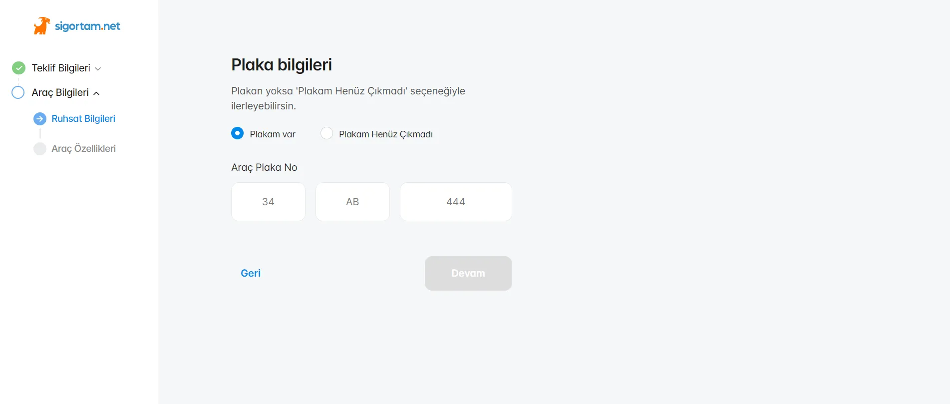Viewport: 950px width, 404px height.
Task: Collapse the Araç Bilgileri chevron
Action: tap(96, 93)
